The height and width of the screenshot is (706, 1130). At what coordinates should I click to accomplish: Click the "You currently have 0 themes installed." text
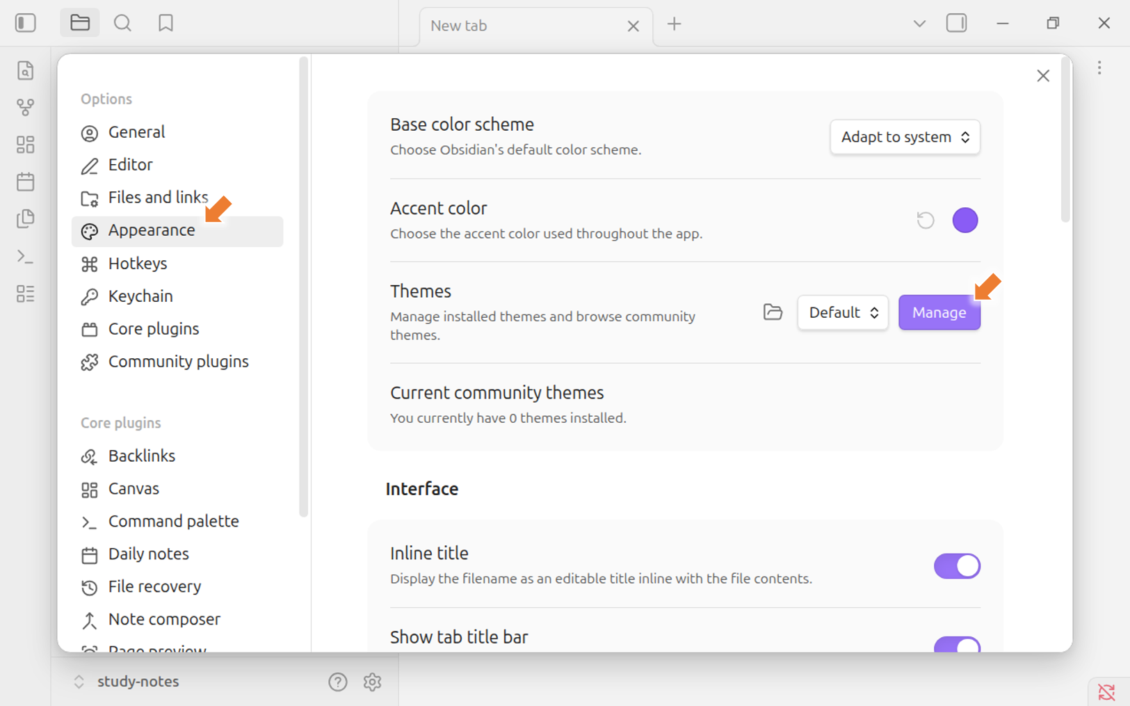[508, 418]
